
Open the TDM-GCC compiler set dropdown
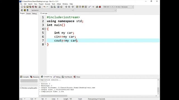118,7
